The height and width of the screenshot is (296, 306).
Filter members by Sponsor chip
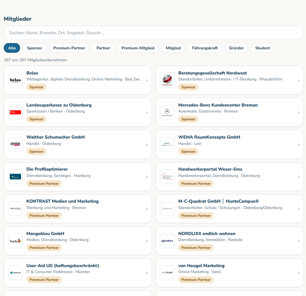(35, 48)
